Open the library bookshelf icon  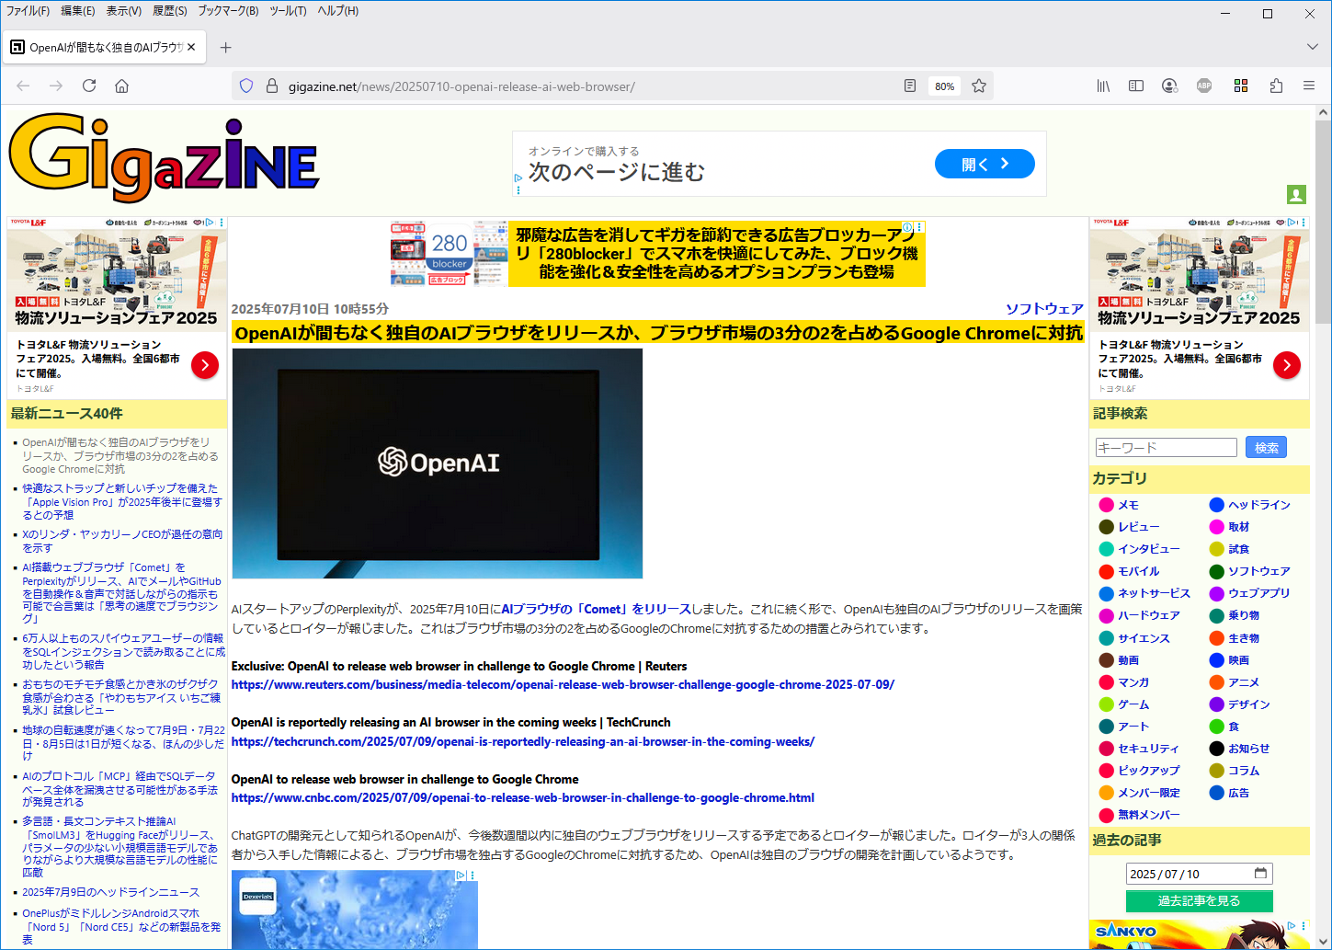click(x=1103, y=86)
